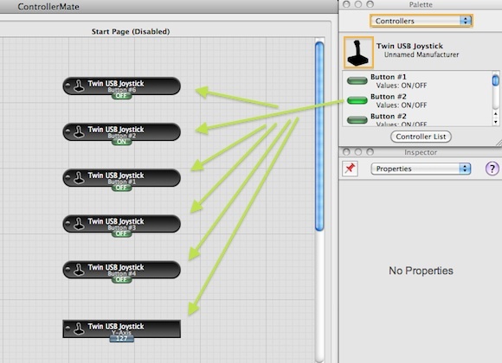Click the lit green Button #2 indicator in the Palette

click(x=357, y=100)
